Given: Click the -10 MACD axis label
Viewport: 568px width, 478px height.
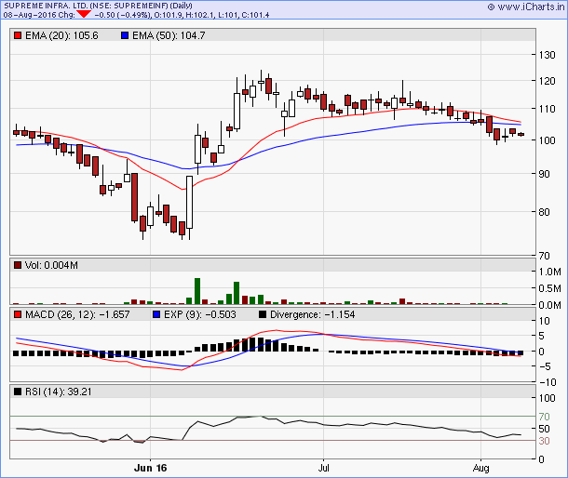Looking at the screenshot, I should tap(548, 382).
